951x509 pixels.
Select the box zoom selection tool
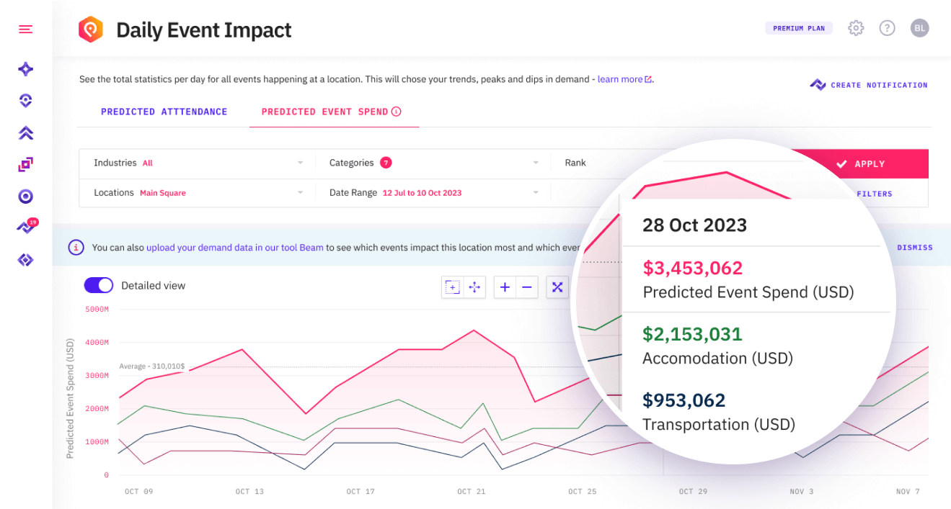[452, 287]
